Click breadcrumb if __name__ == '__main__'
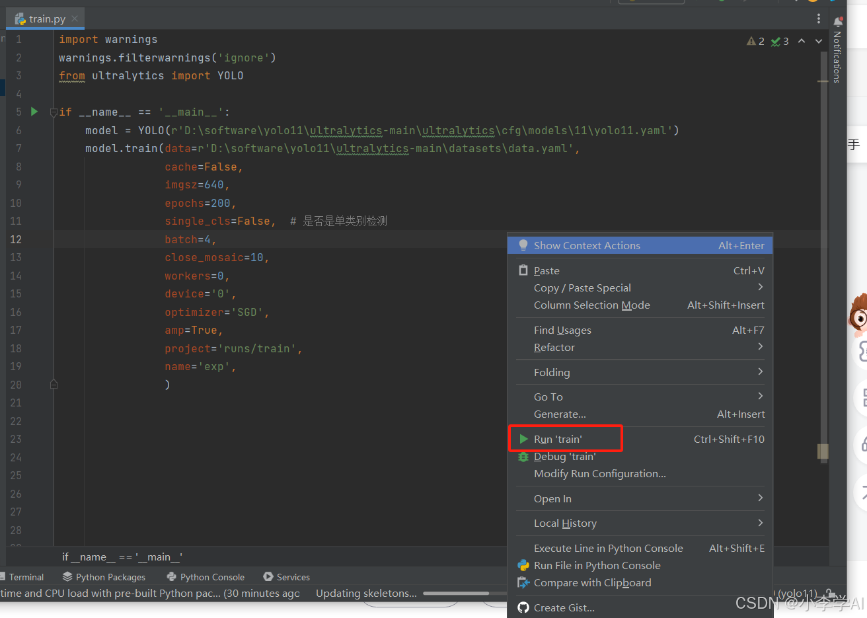Image resolution: width=867 pixels, height=618 pixels. tap(122, 557)
